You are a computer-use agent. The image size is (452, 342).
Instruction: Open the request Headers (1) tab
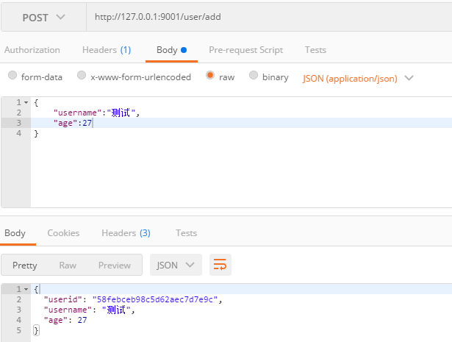coord(107,50)
